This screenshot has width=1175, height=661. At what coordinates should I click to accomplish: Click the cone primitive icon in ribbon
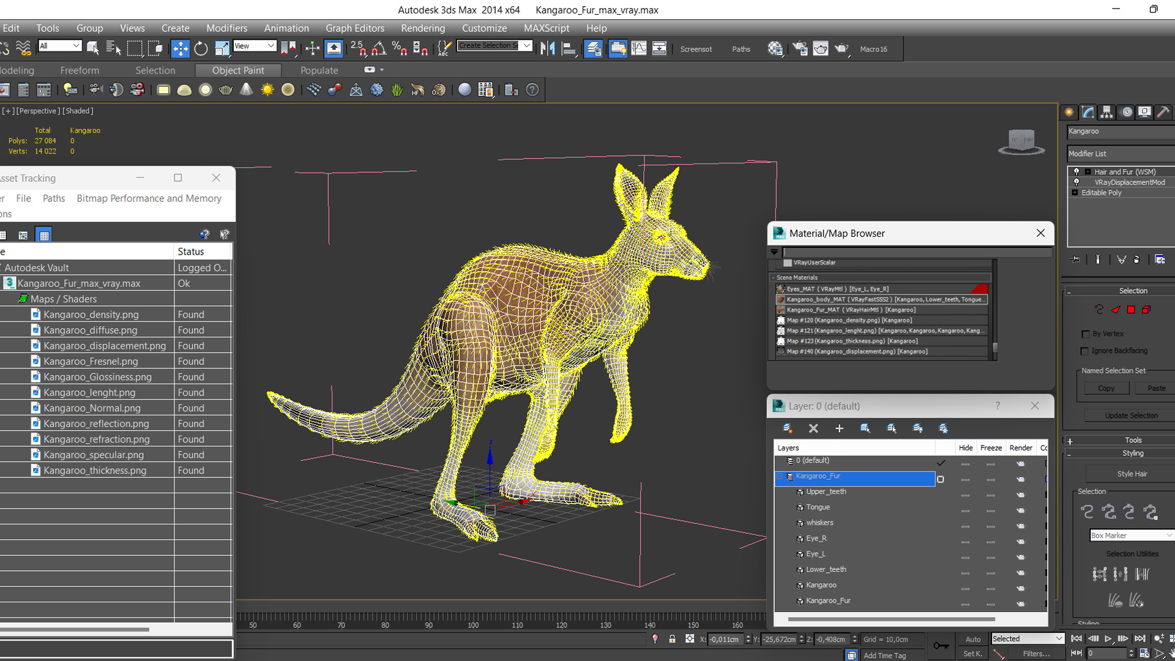(x=246, y=90)
